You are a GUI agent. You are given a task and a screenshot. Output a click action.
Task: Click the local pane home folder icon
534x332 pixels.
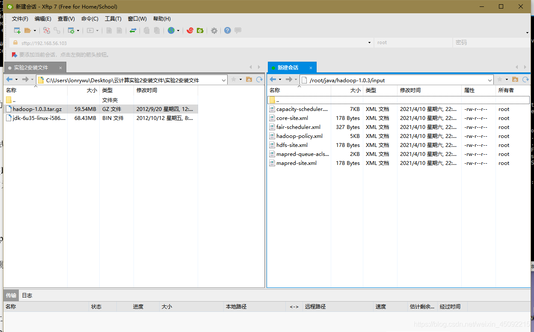pyautogui.click(x=249, y=80)
